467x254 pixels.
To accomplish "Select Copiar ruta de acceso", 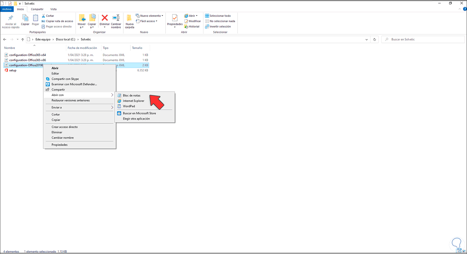I will pyautogui.click(x=57, y=21).
